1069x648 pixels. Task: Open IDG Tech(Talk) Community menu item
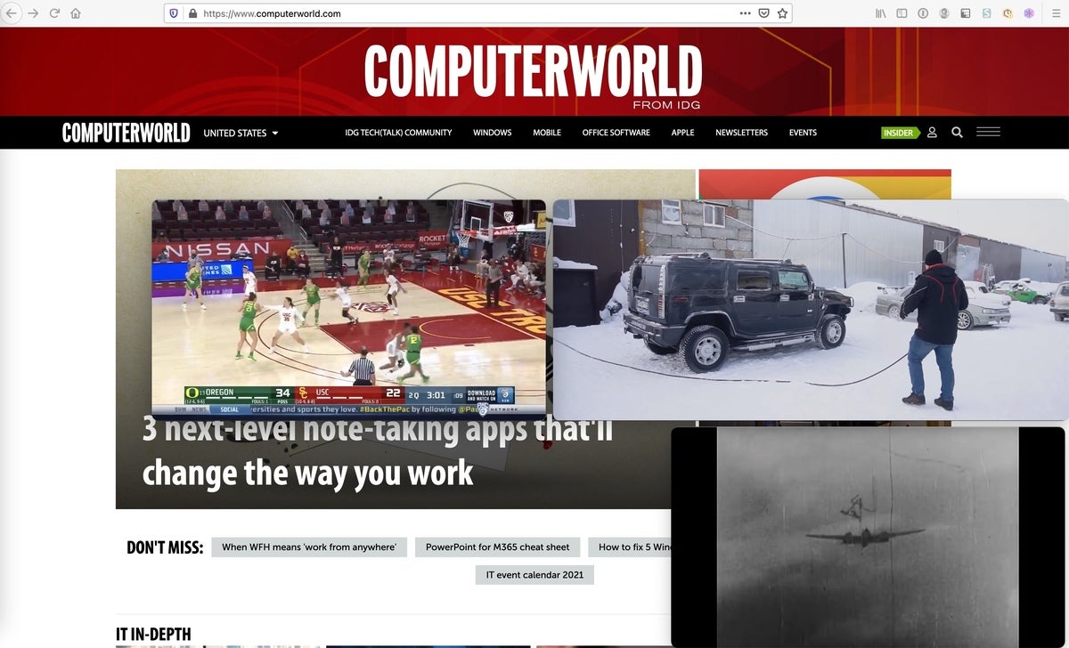pyautogui.click(x=398, y=133)
